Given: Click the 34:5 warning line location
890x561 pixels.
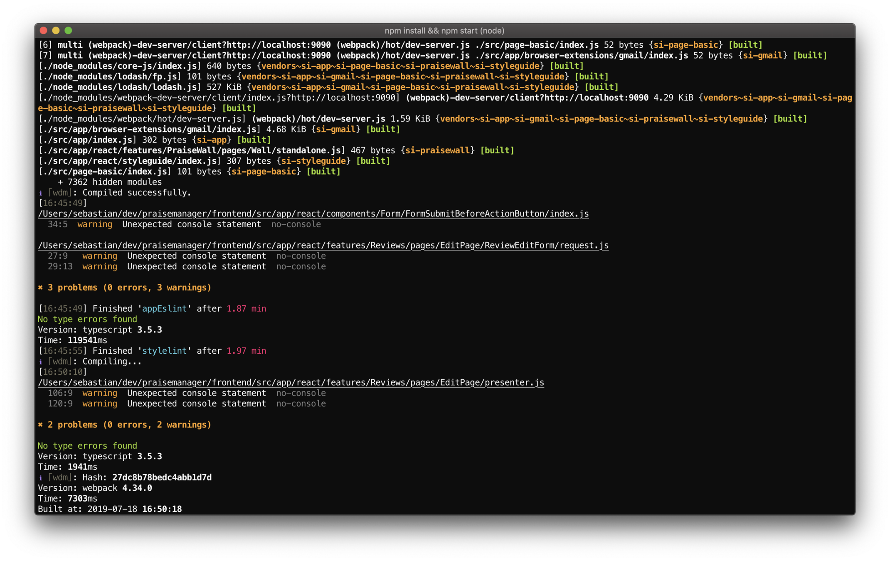Looking at the screenshot, I should (57, 224).
